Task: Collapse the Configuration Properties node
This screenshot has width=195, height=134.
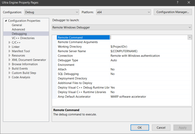Action: coord(6,21)
